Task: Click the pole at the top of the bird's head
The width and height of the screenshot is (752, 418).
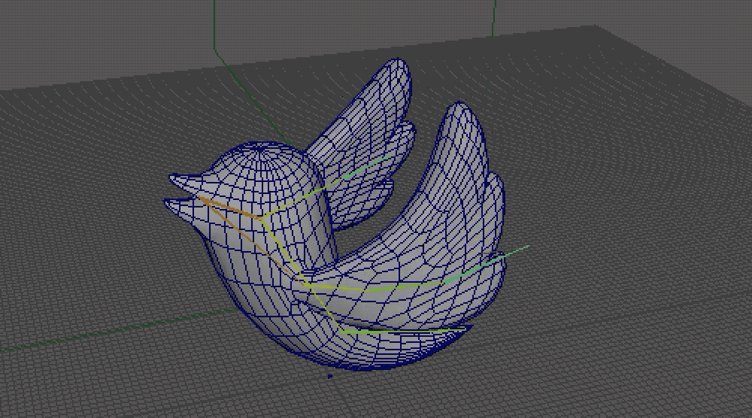Action: coord(260,149)
